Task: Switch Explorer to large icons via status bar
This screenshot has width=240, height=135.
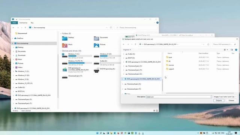Action: point(157,111)
